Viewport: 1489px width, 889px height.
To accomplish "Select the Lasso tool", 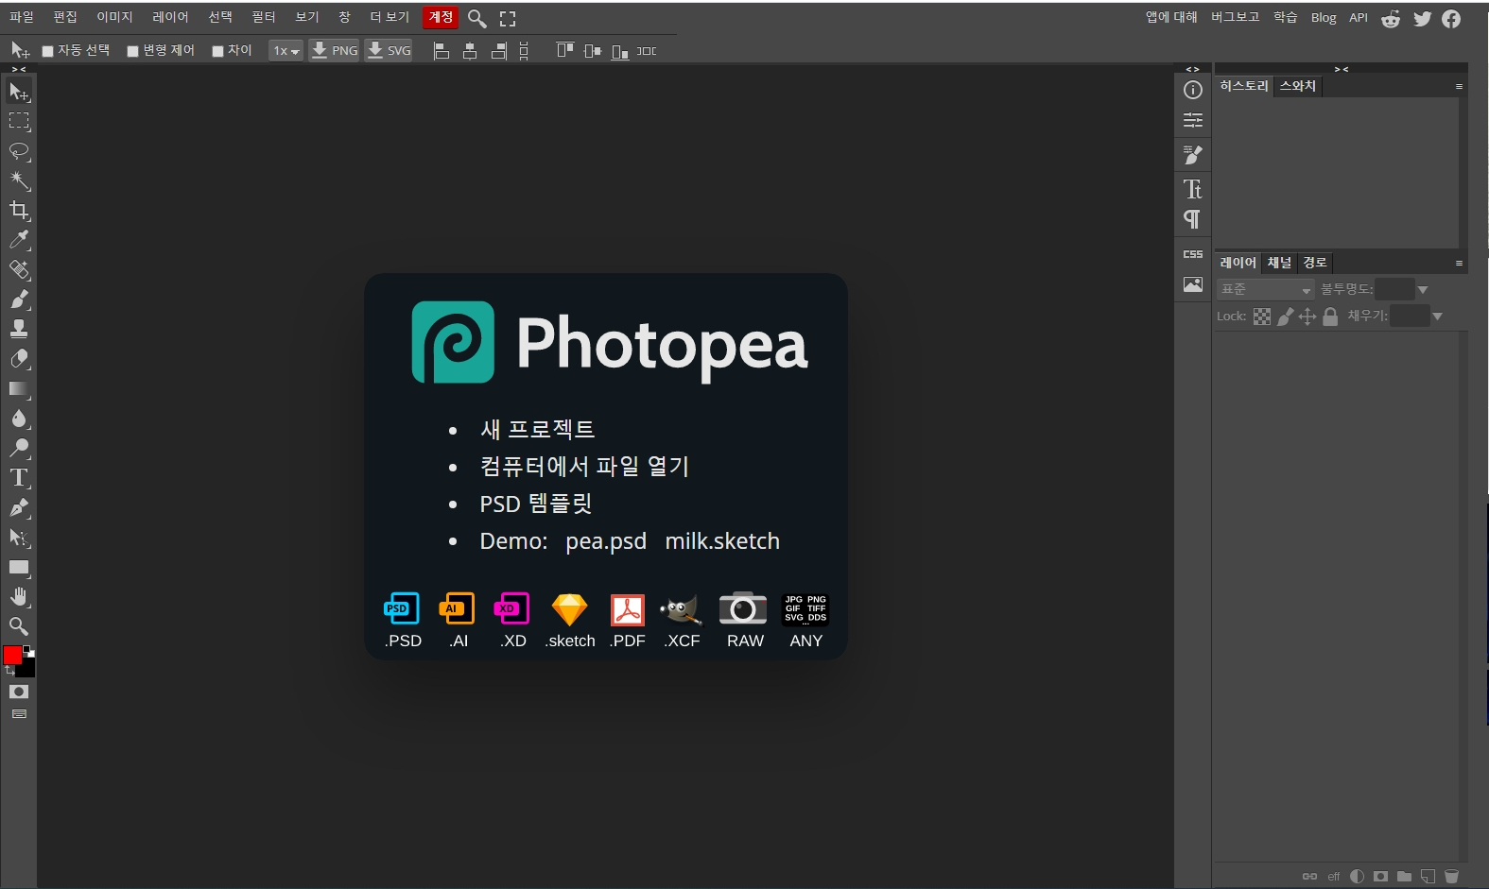I will click(x=19, y=151).
